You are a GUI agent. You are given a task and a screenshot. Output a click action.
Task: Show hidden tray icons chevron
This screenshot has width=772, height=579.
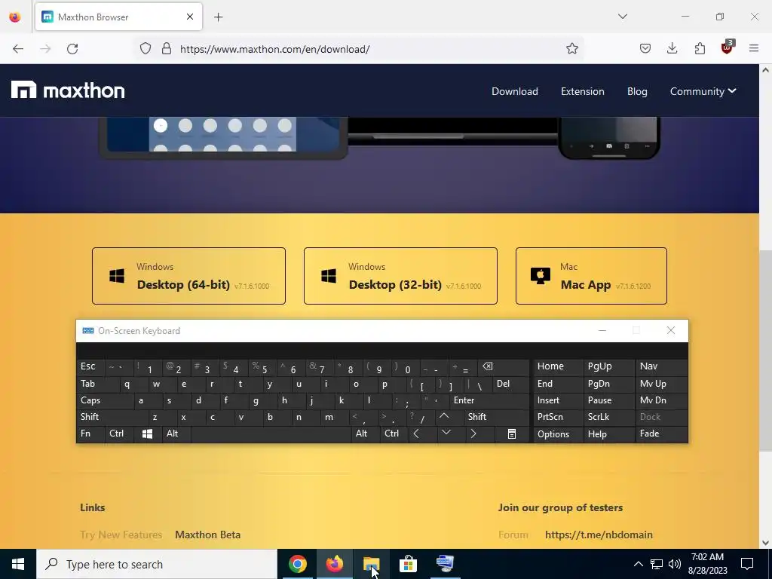click(638, 564)
